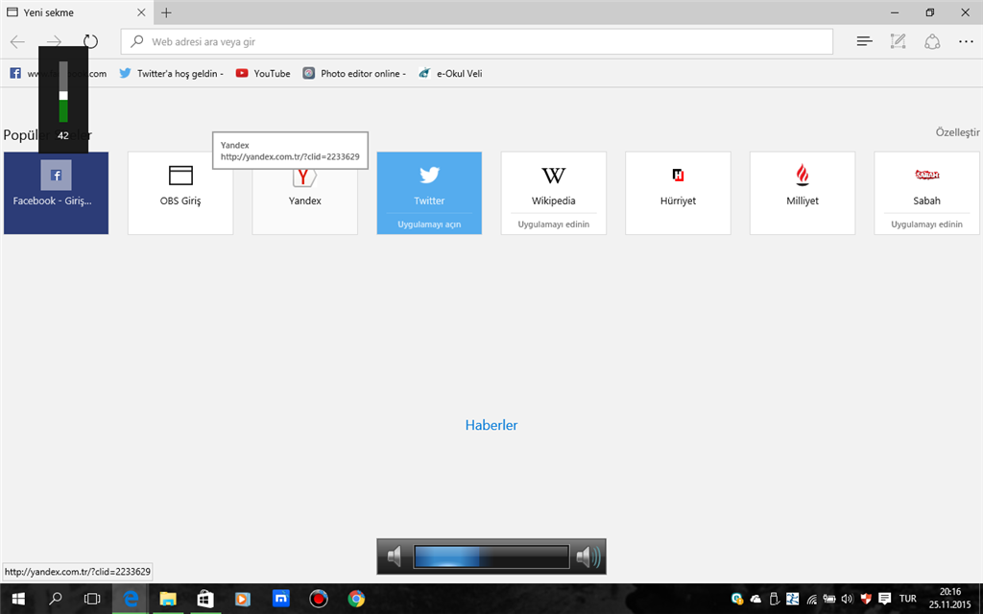Open the Milliyet site tile
Viewport: 983px width, 614px height.
point(803,193)
